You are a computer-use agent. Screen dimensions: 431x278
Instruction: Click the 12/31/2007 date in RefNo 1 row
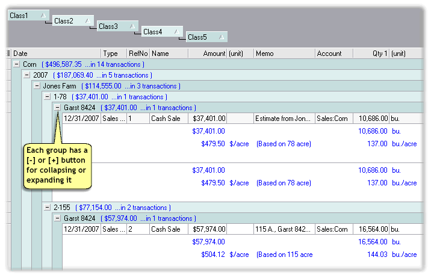pyautogui.click(x=82, y=119)
